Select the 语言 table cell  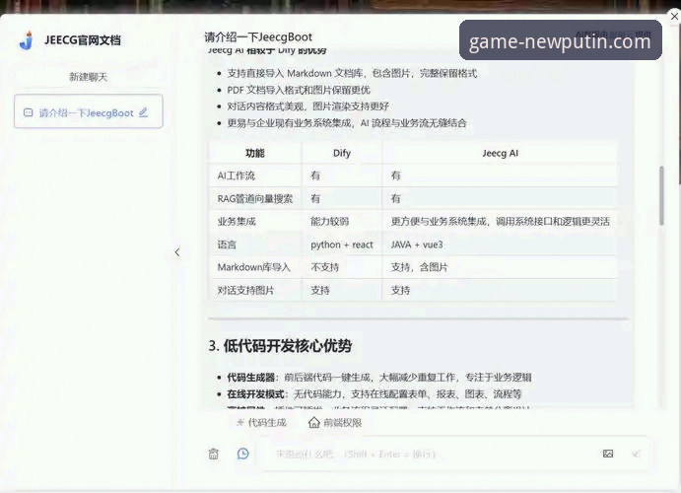(255, 245)
